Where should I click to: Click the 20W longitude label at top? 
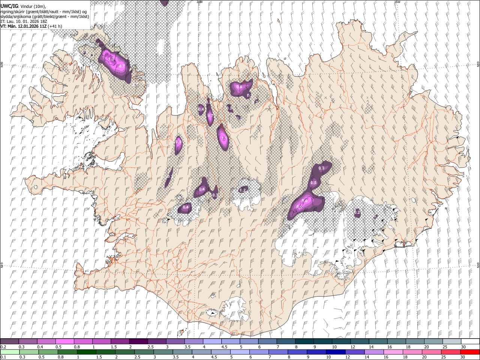(x=199, y=2)
